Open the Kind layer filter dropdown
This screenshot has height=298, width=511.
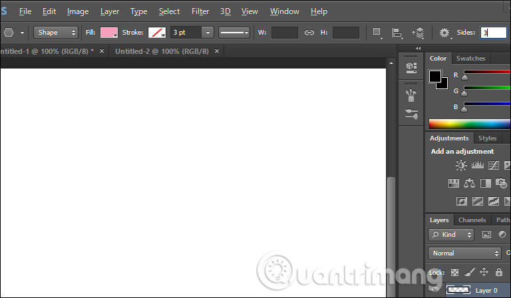[451, 235]
